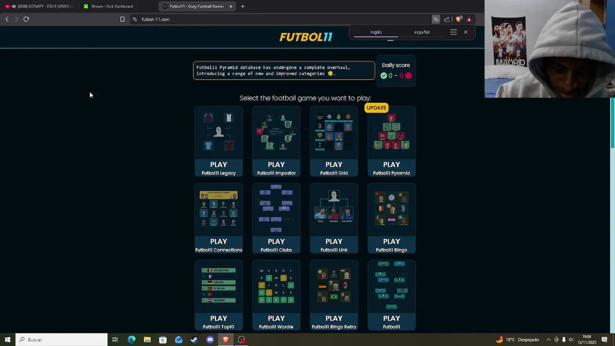Open site settings icon beside the URL
Viewport: 615px width, 346px height.
point(135,19)
